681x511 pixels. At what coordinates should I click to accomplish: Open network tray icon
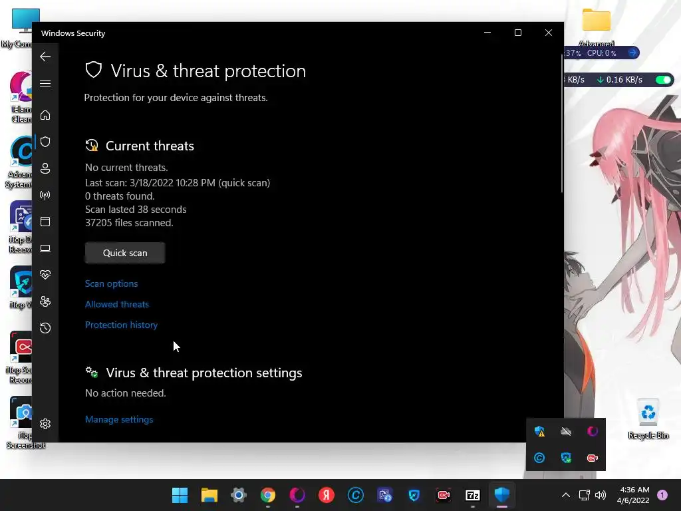[584, 495]
